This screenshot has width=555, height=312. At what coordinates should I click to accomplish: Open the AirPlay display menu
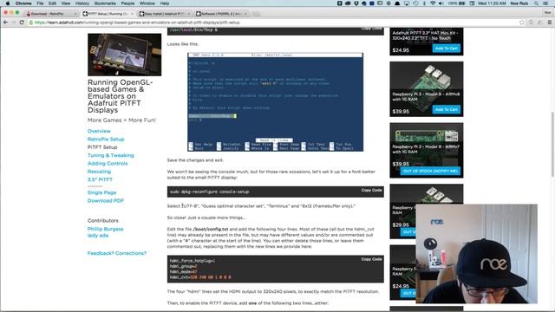pyautogui.click(x=407, y=3)
